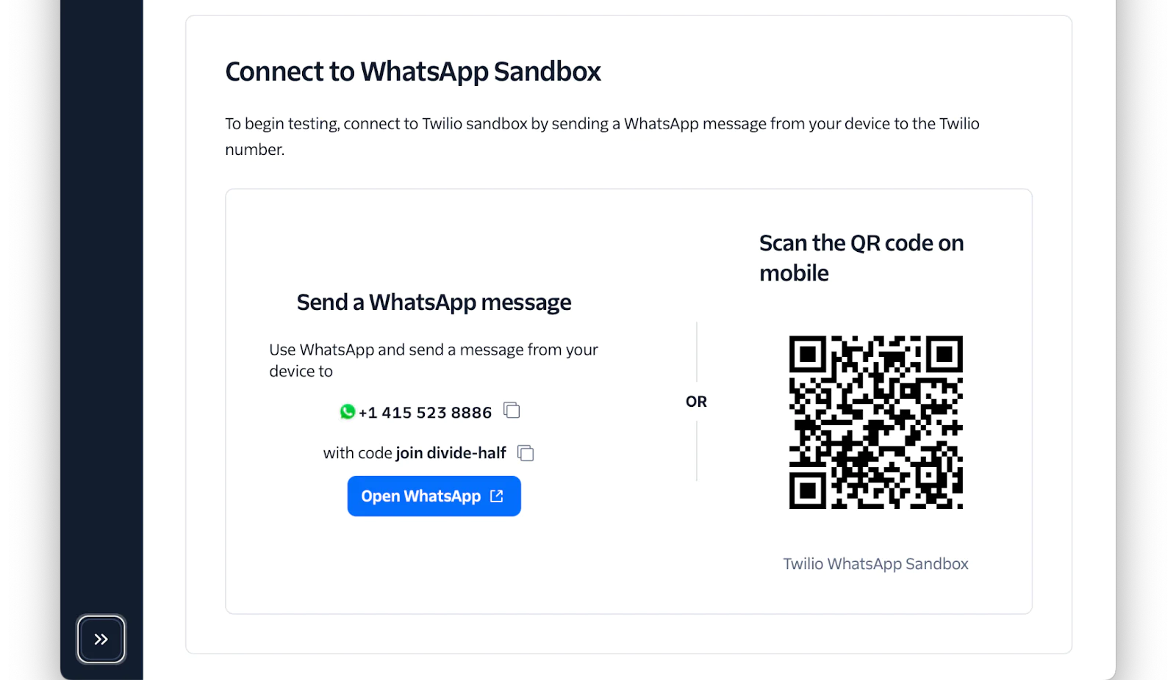This screenshot has height=680, width=1176.
Task: Select the code text join divide-half
Action: tap(451, 453)
